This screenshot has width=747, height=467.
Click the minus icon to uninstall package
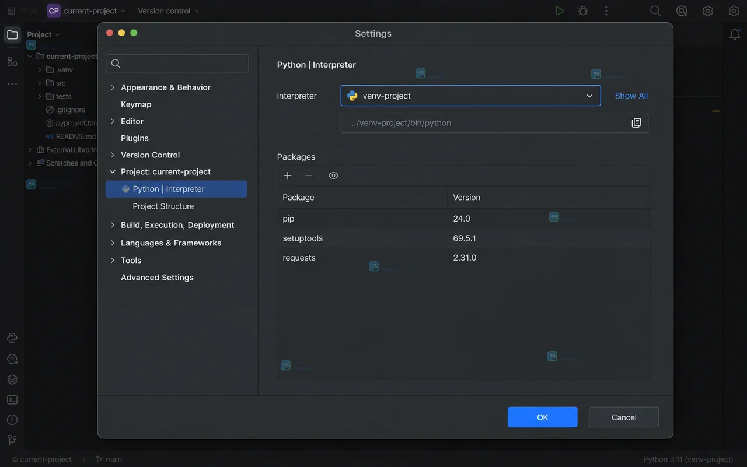click(309, 175)
